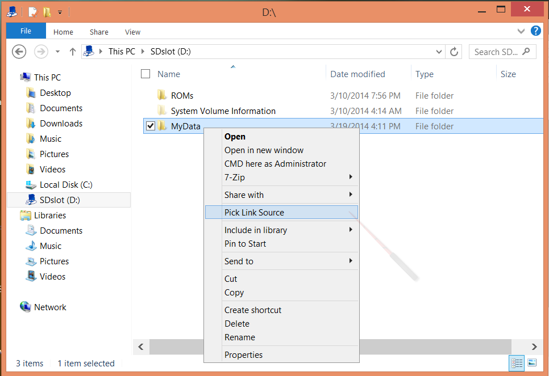Expand the ribbon using the chevron

521,31
